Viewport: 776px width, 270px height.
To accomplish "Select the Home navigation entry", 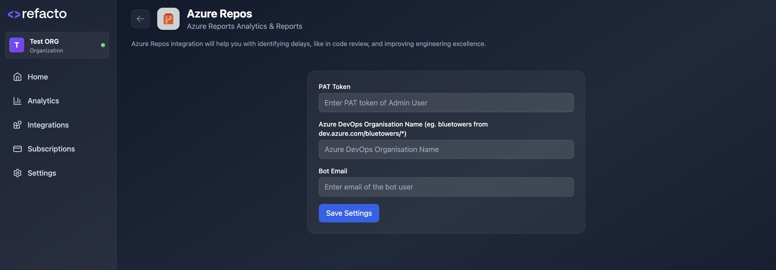I will pyautogui.click(x=38, y=77).
